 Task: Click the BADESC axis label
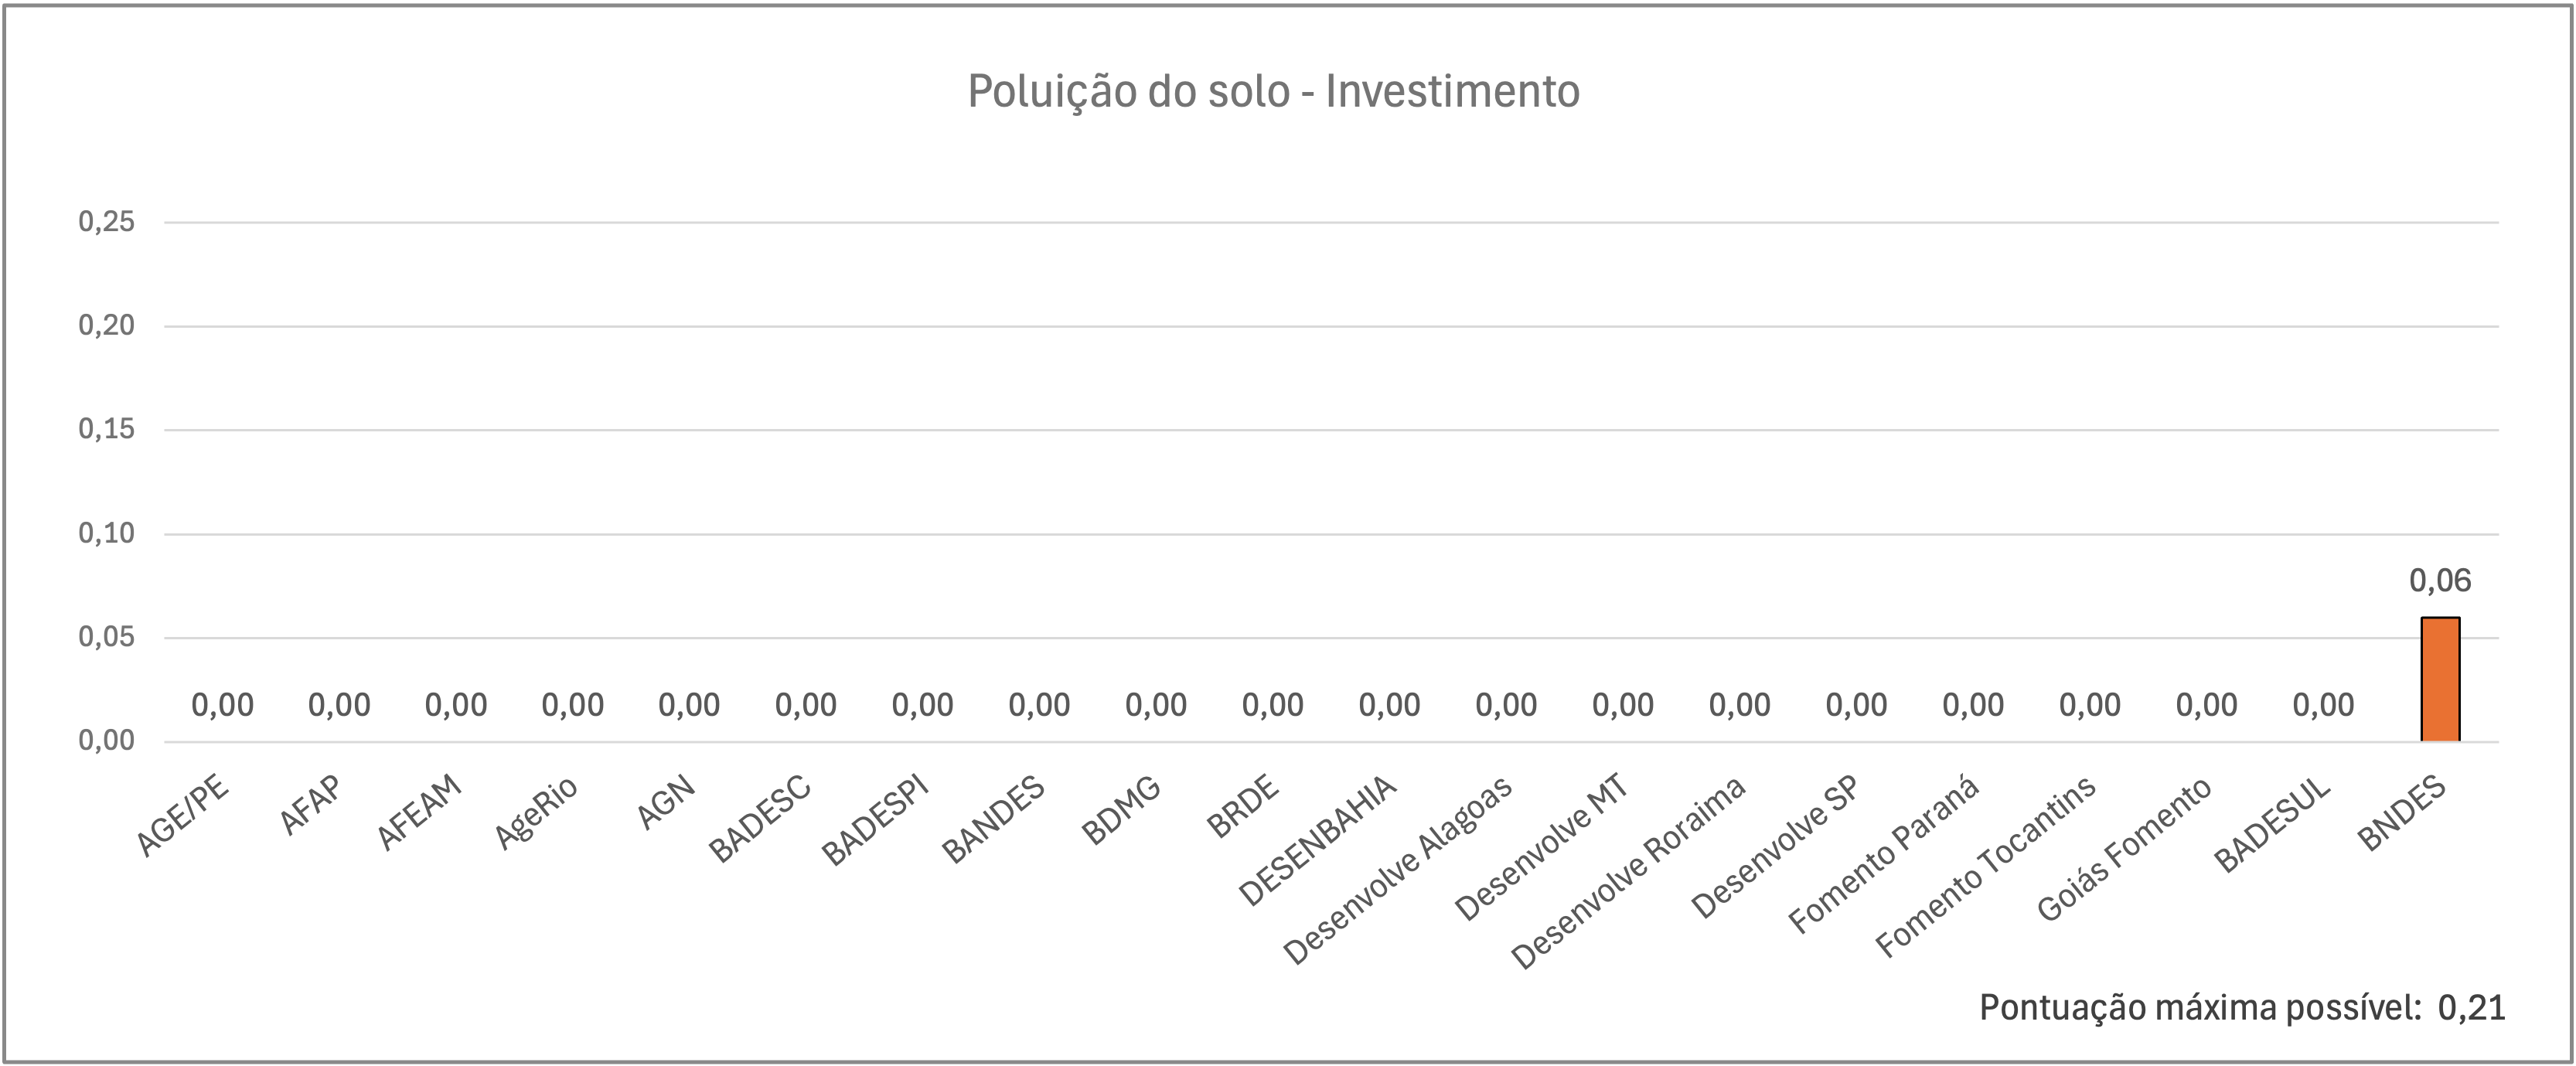[760, 819]
